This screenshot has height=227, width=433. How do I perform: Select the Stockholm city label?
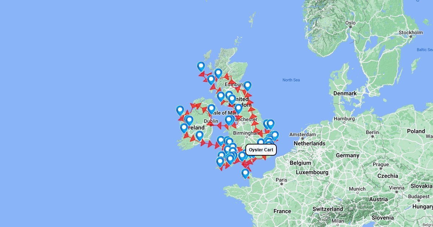pyautogui.click(x=410, y=32)
